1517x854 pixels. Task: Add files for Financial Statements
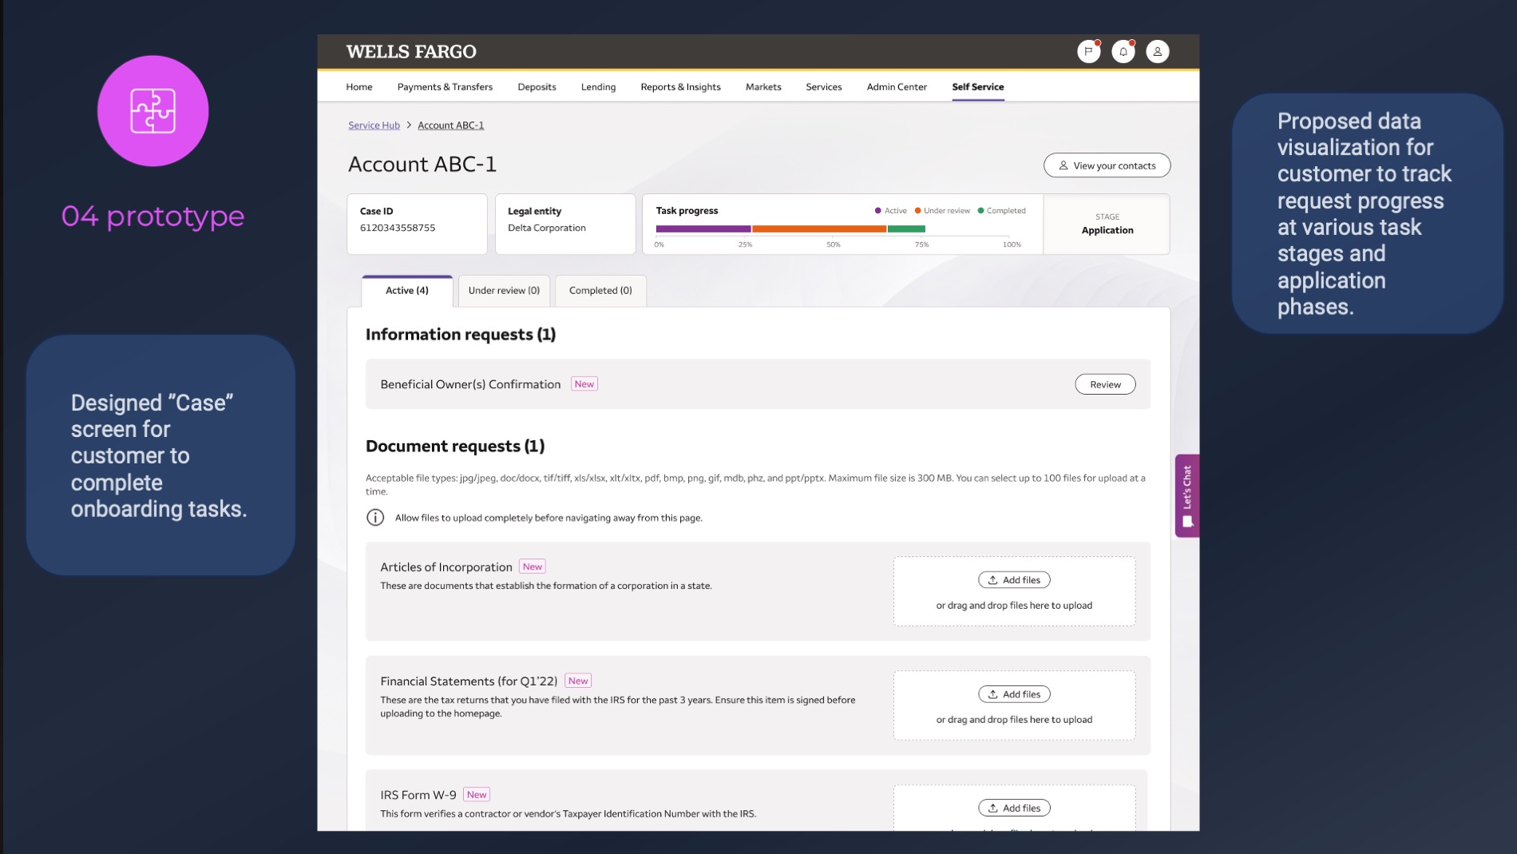tap(1014, 694)
